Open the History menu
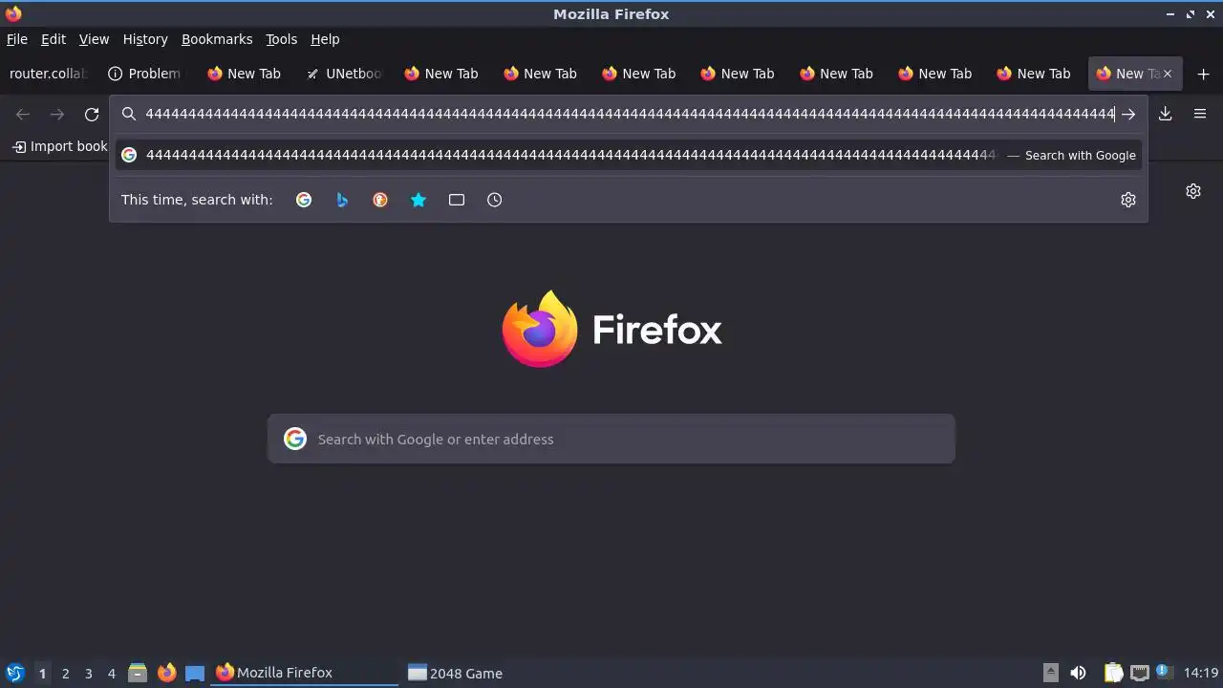This screenshot has width=1223, height=688. 145,39
